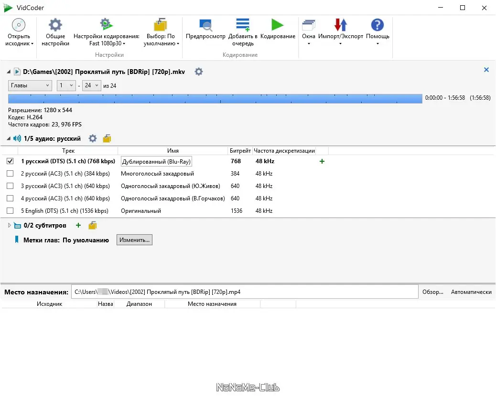Enable track 5 English DTS audio
The height and width of the screenshot is (396, 496).
[x=10, y=210]
